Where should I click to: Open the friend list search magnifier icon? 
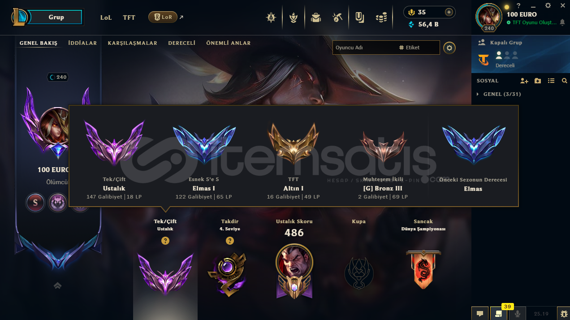[x=564, y=81]
